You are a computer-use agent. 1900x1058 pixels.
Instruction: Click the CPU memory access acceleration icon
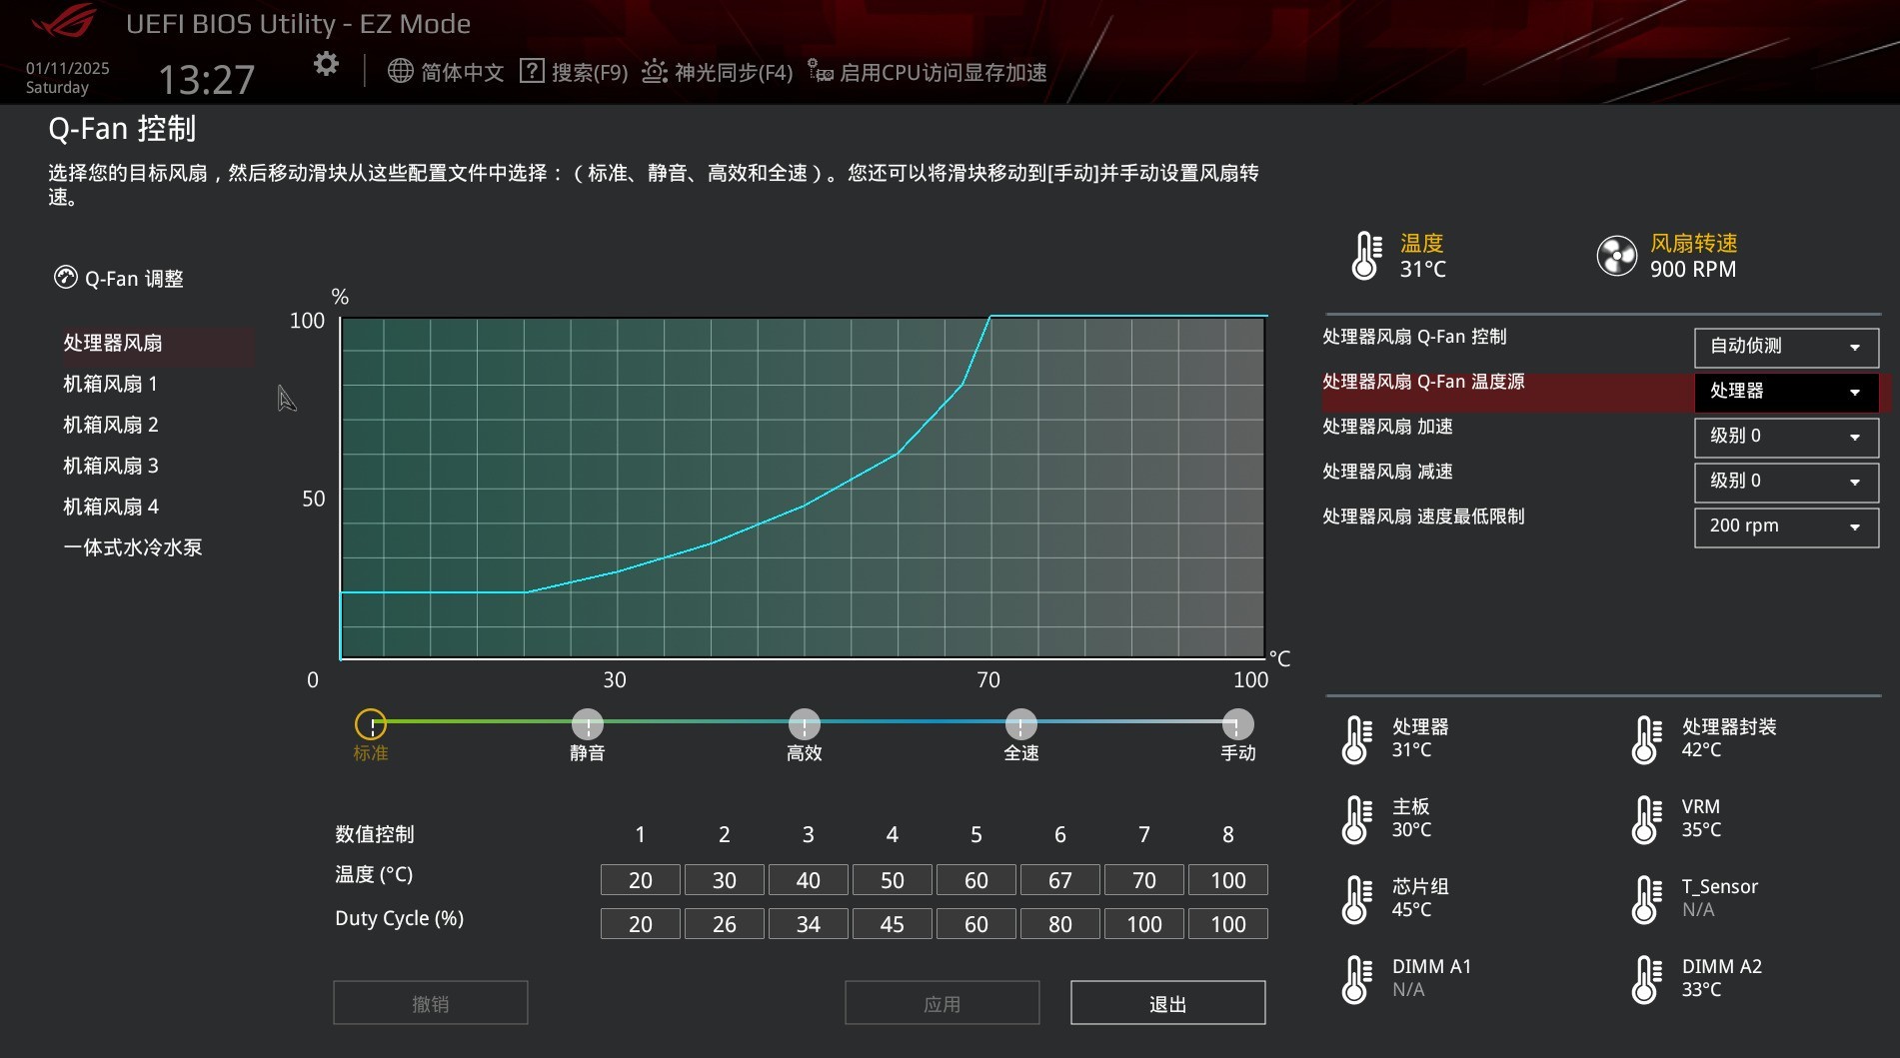pos(821,71)
